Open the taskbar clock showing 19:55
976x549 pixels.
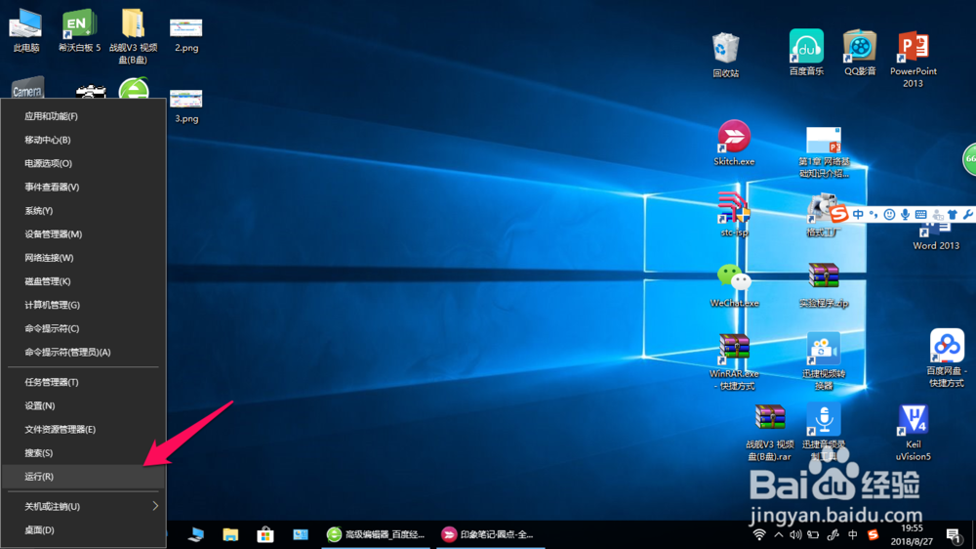point(912,534)
